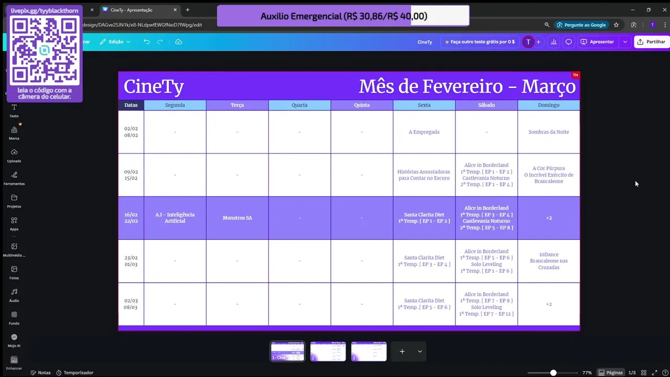Open Chrome profile T avatar
The image size is (670, 377).
(x=652, y=25)
